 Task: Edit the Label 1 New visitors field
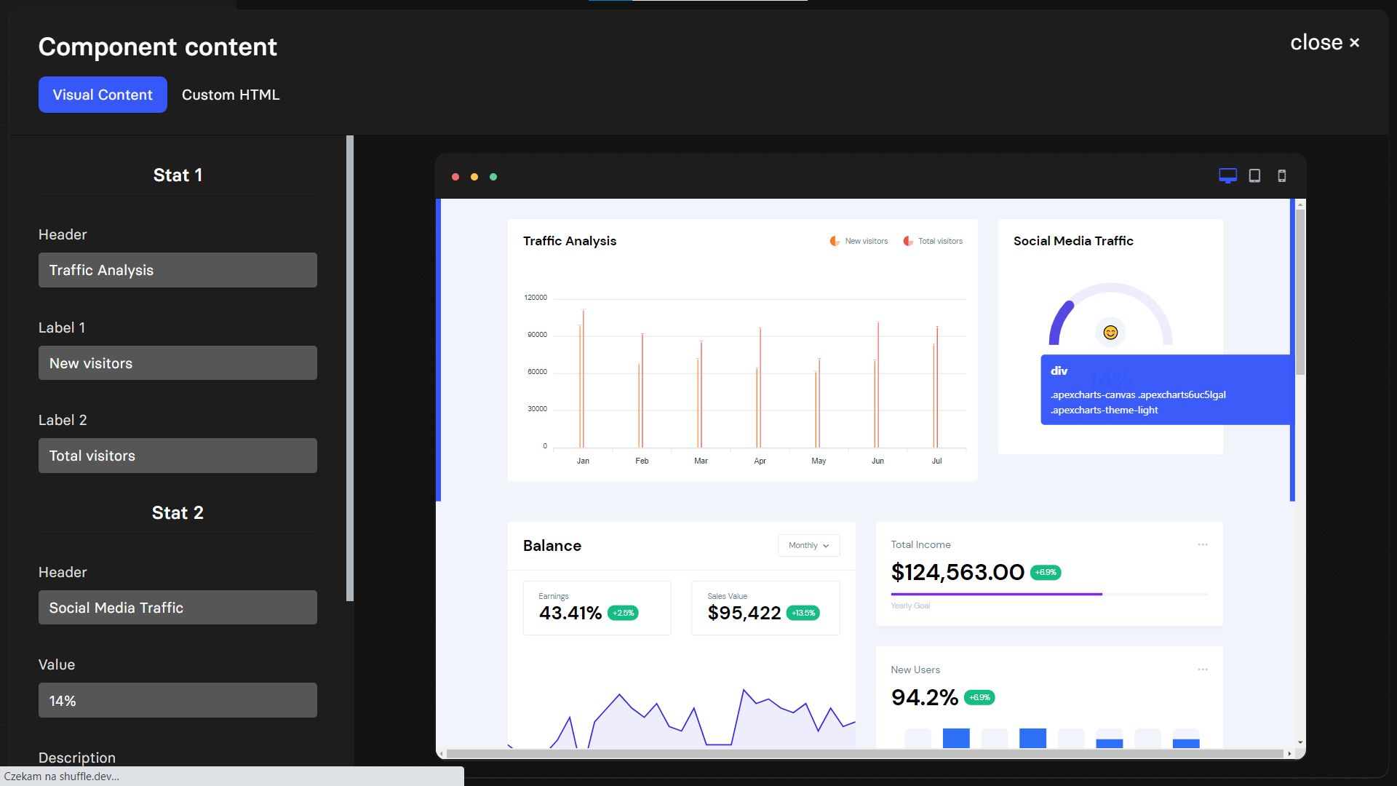(178, 363)
